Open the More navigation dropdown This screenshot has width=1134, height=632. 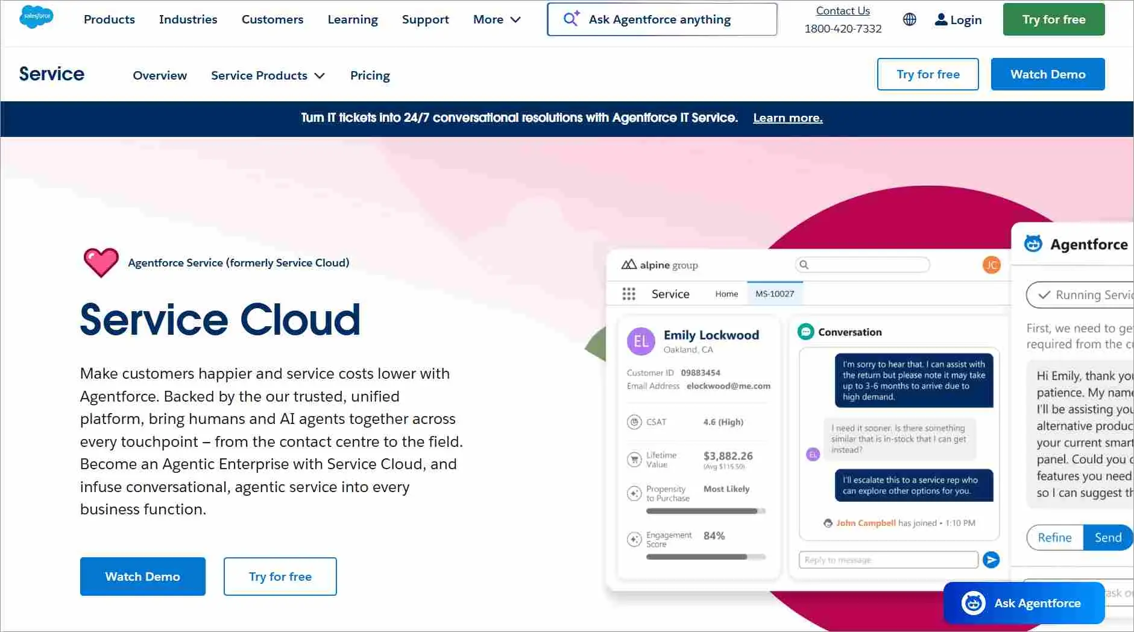[496, 19]
